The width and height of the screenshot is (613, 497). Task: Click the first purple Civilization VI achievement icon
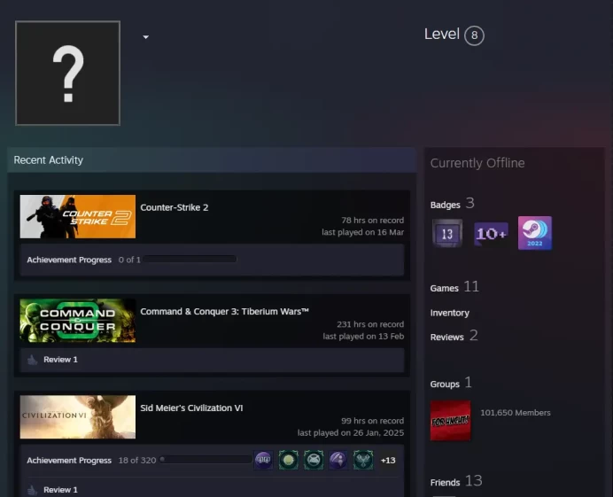coord(263,460)
